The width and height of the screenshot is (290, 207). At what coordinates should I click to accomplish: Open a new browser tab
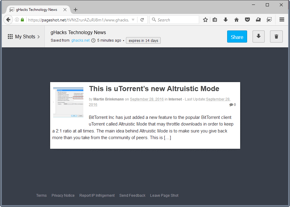point(75,9)
